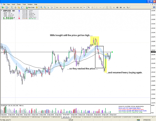Select the text label A tool

(114, 7)
